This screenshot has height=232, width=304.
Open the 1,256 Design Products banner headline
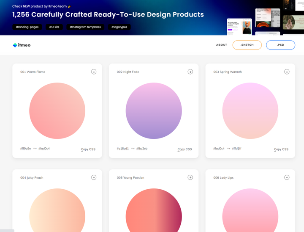(108, 14)
